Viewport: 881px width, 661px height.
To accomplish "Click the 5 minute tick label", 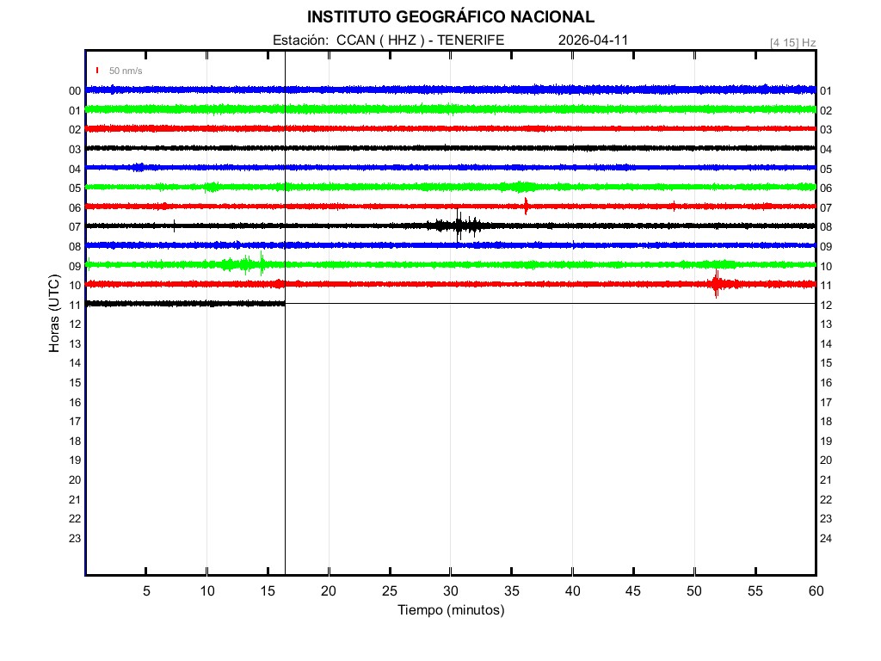I will pos(146,590).
